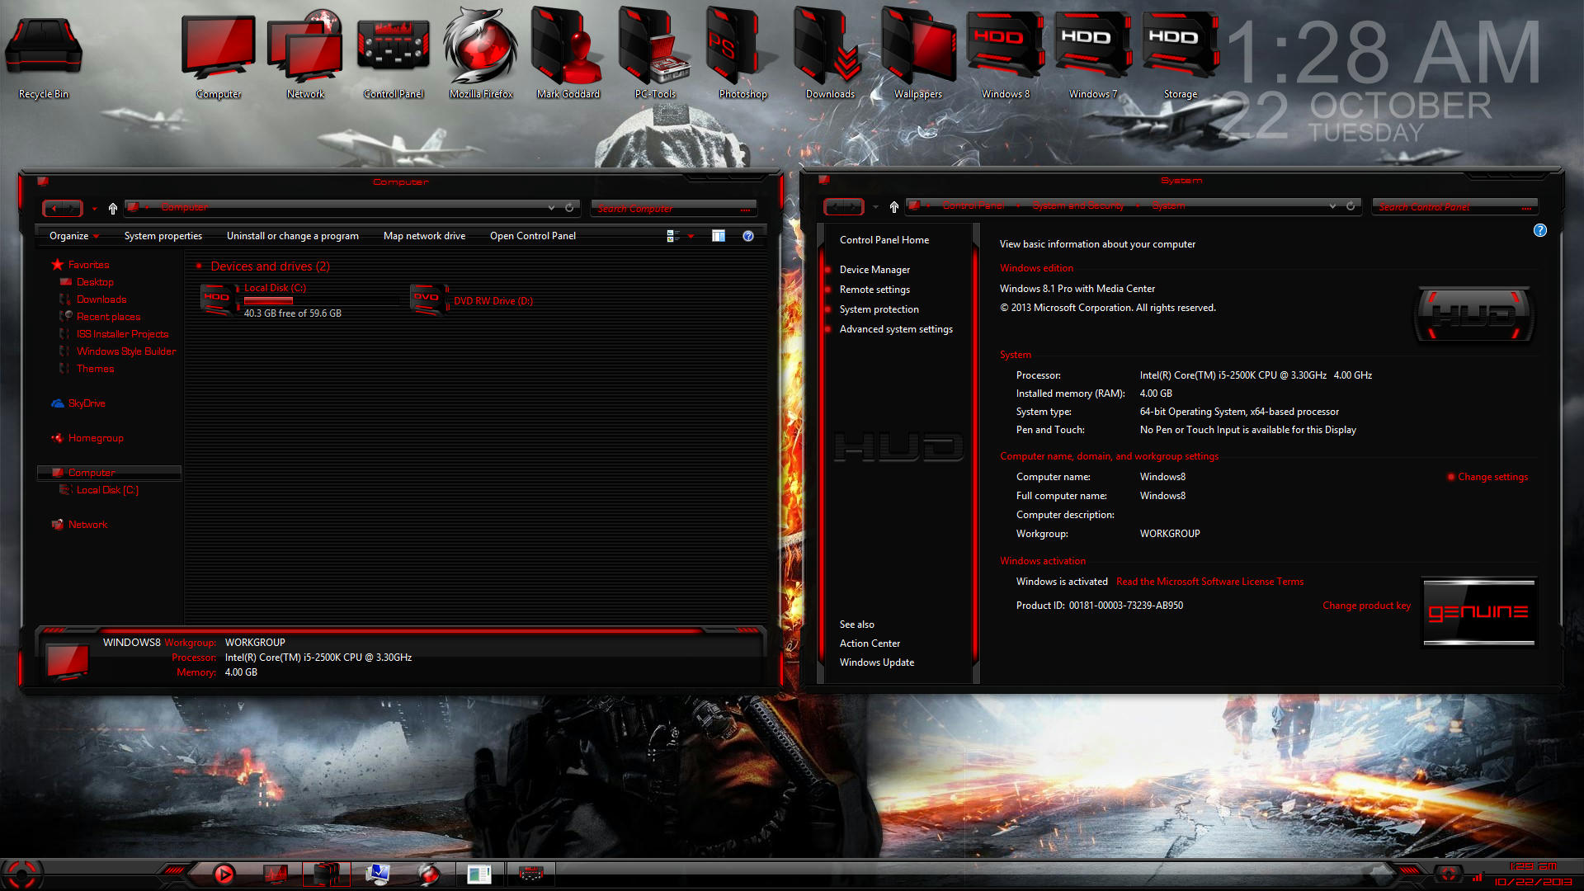Expand the System address bar history dropdown
1584x891 pixels.
point(1332,206)
